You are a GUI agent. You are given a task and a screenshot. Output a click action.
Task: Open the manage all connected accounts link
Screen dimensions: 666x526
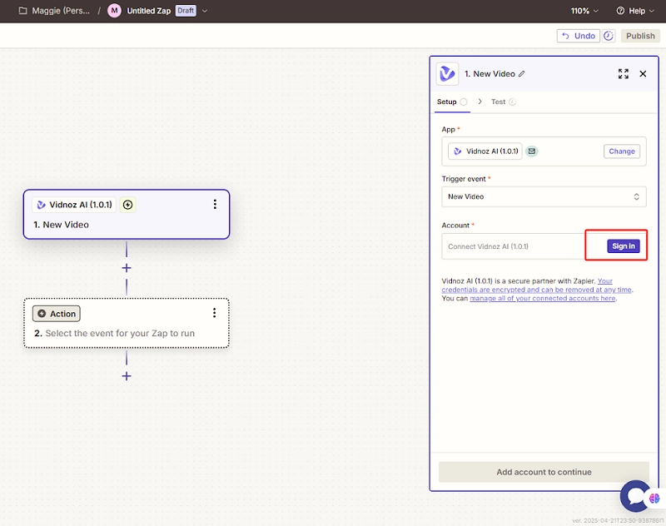[542, 298]
